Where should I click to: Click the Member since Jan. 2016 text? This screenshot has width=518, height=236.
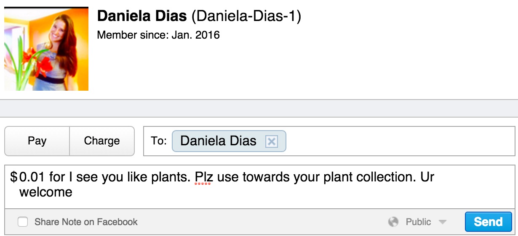point(158,35)
